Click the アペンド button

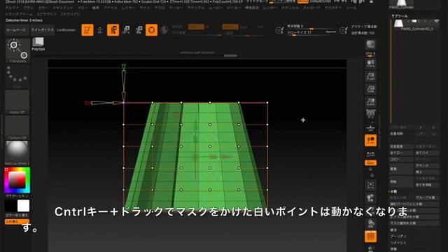[427, 165]
